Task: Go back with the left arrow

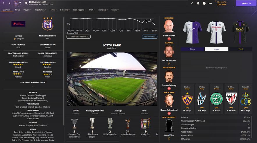Action: pos(3,3)
